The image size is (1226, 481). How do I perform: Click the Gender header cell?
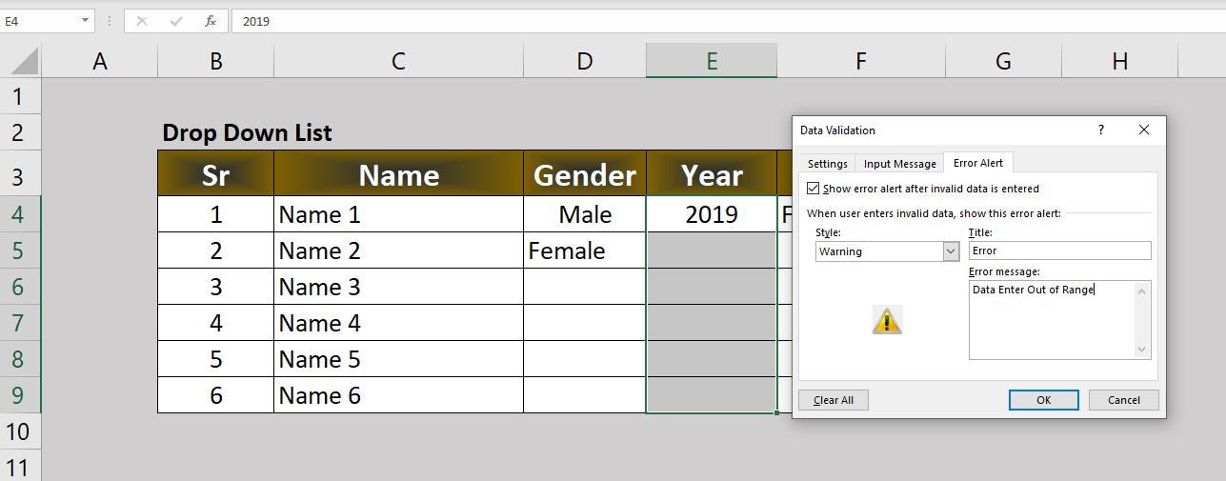point(585,173)
